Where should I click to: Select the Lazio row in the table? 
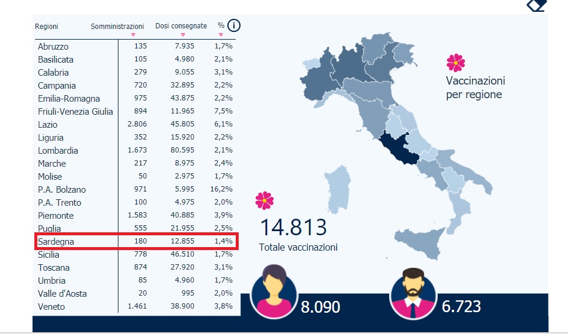click(135, 124)
